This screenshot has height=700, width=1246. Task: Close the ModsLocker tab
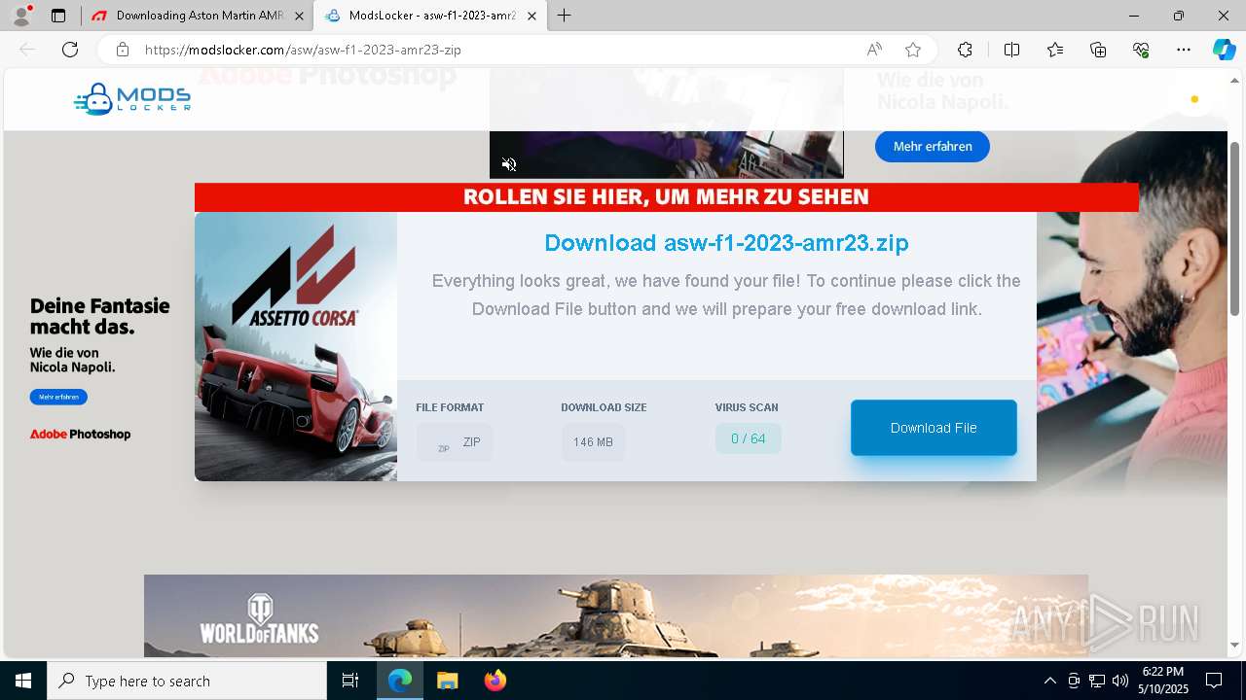531,16
